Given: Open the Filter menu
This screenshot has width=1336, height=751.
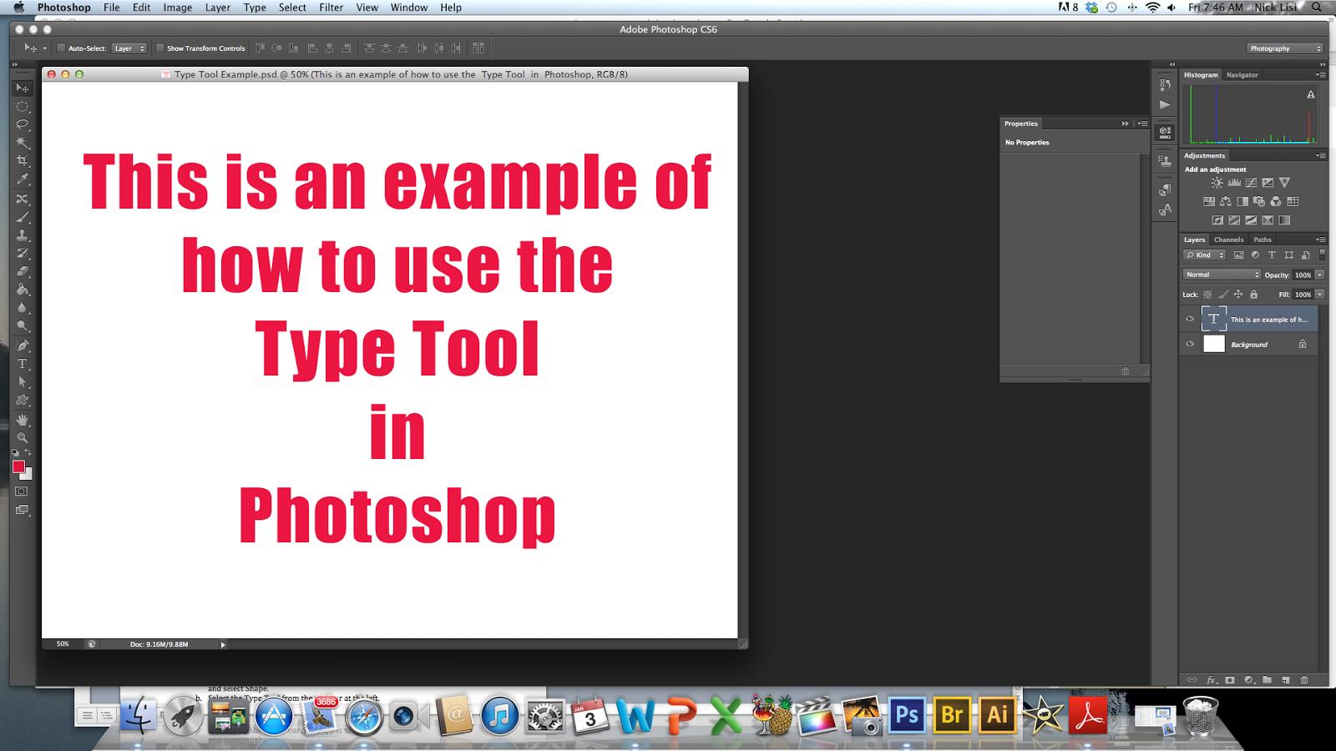Looking at the screenshot, I should 331,8.
